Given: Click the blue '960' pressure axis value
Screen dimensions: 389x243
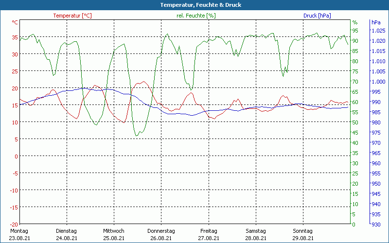Looking at the screenshot, I should click(x=376, y=163).
